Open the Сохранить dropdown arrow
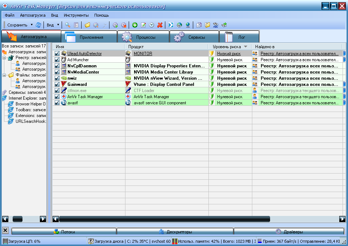Viewport: 348px width, 246px height. [32, 25]
